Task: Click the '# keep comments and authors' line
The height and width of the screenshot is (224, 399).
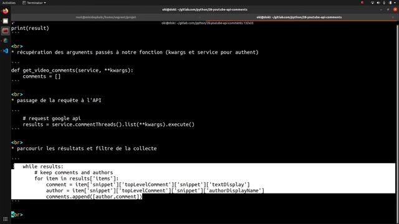Action: (74, 173)
